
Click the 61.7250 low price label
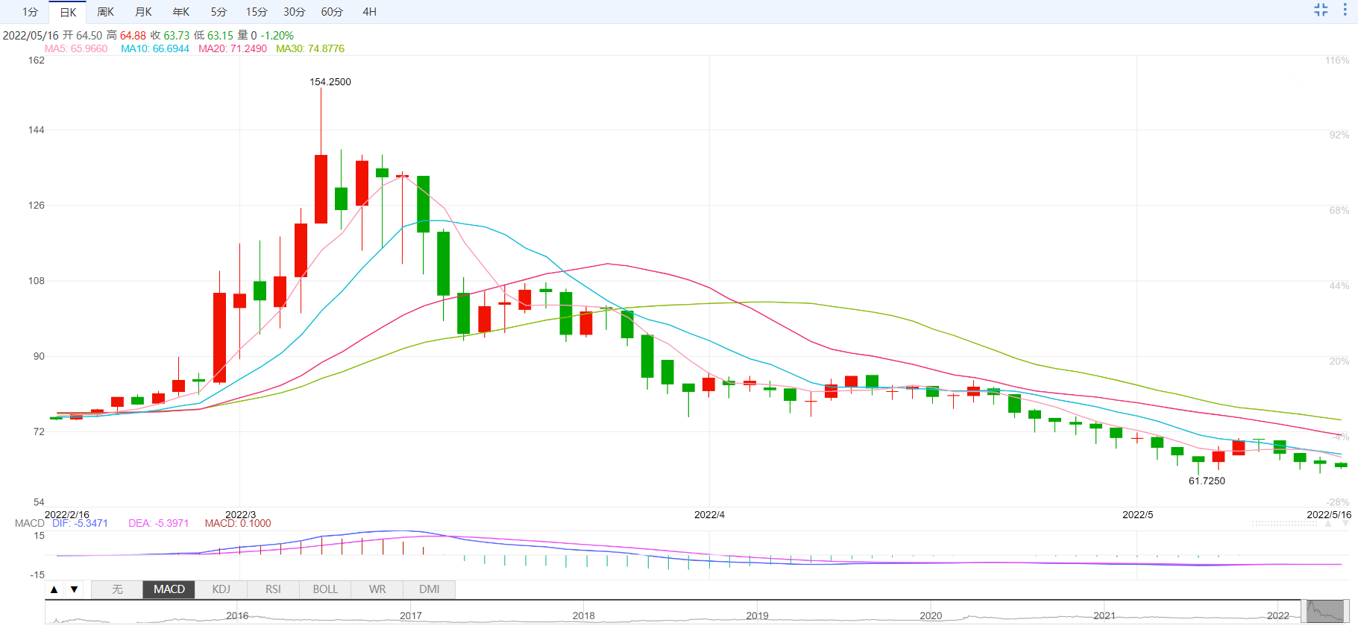(x=1207, y=481)
